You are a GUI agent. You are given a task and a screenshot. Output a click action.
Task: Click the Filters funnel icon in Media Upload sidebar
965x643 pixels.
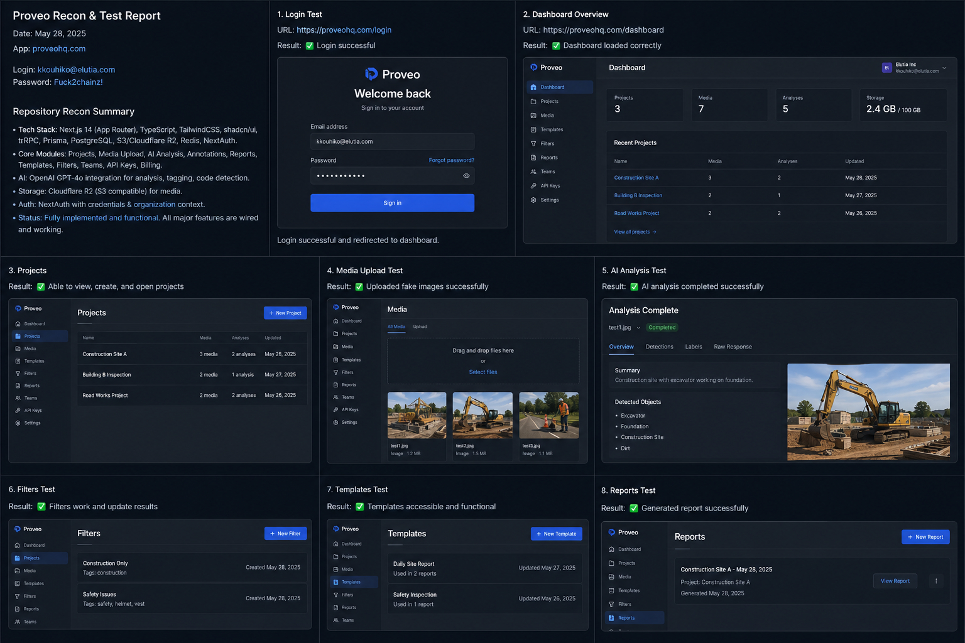click(x=335, y=372)
